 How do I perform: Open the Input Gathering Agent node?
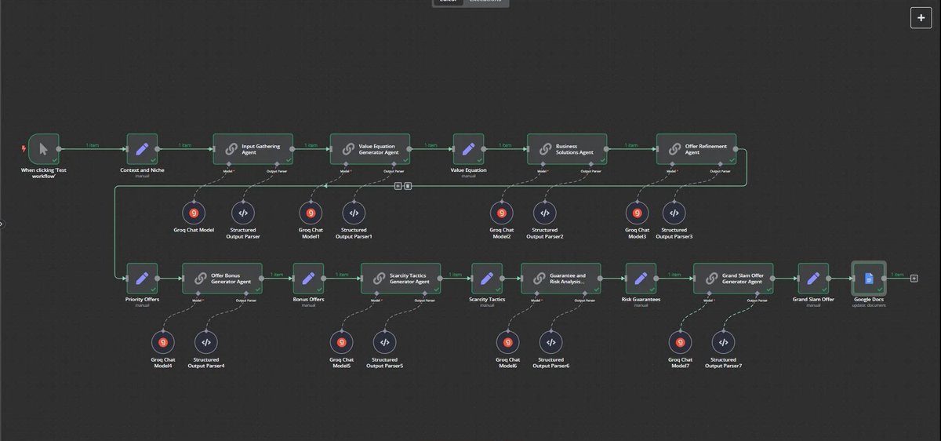point(253,148)
